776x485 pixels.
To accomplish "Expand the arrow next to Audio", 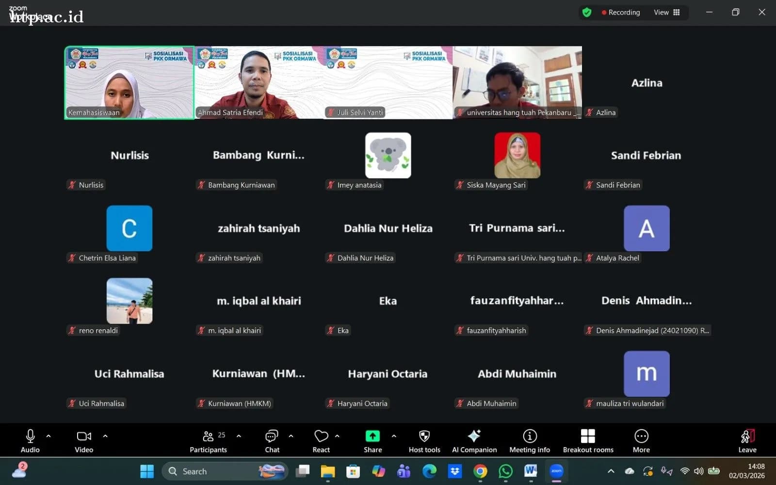I will 48,436.
